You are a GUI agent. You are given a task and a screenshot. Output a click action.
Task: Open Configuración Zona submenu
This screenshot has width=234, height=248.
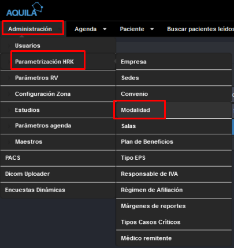click(x=58, y=94)
